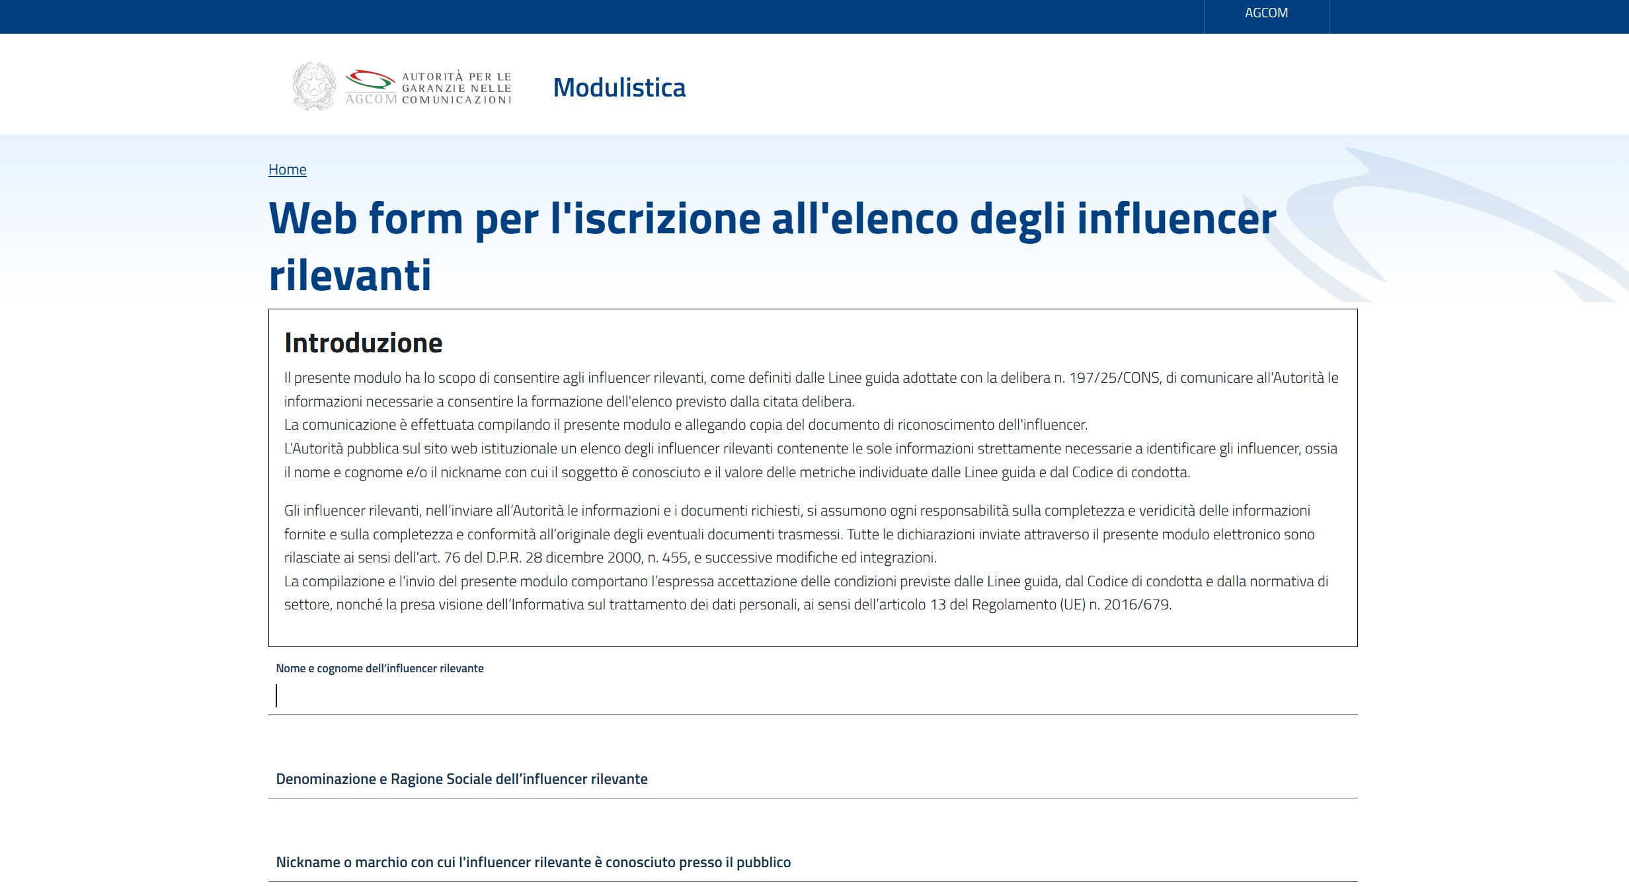Click the paragraph starting Gli influencer rilevanti
Image resolution: width=1629 pixels, height=893 pixels.
pos(797,511)
